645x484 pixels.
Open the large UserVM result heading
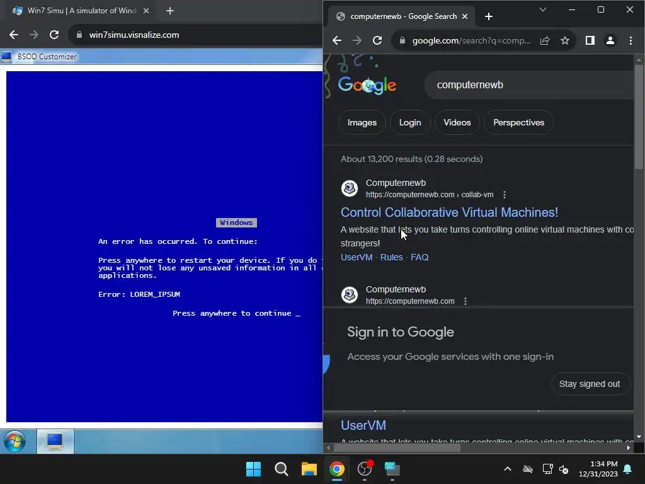[363, 425]
